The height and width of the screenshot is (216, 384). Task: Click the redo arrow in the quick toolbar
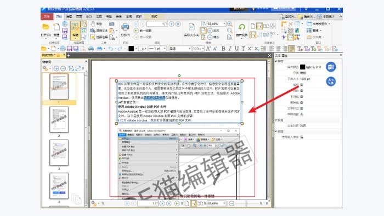120,49
